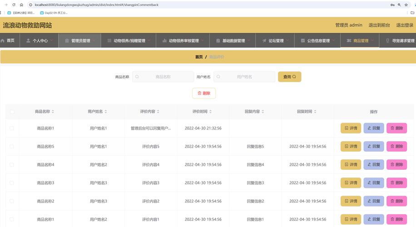Open the 动物领养/捐赠管理 dropdown
Viewport: 416px width, 227px height.
pyautogui.click(x=129, y=41)
